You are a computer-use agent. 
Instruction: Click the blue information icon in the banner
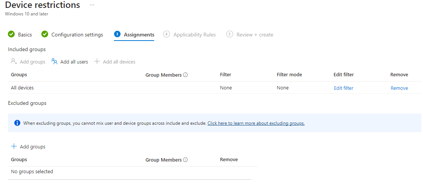click(17, 123)
